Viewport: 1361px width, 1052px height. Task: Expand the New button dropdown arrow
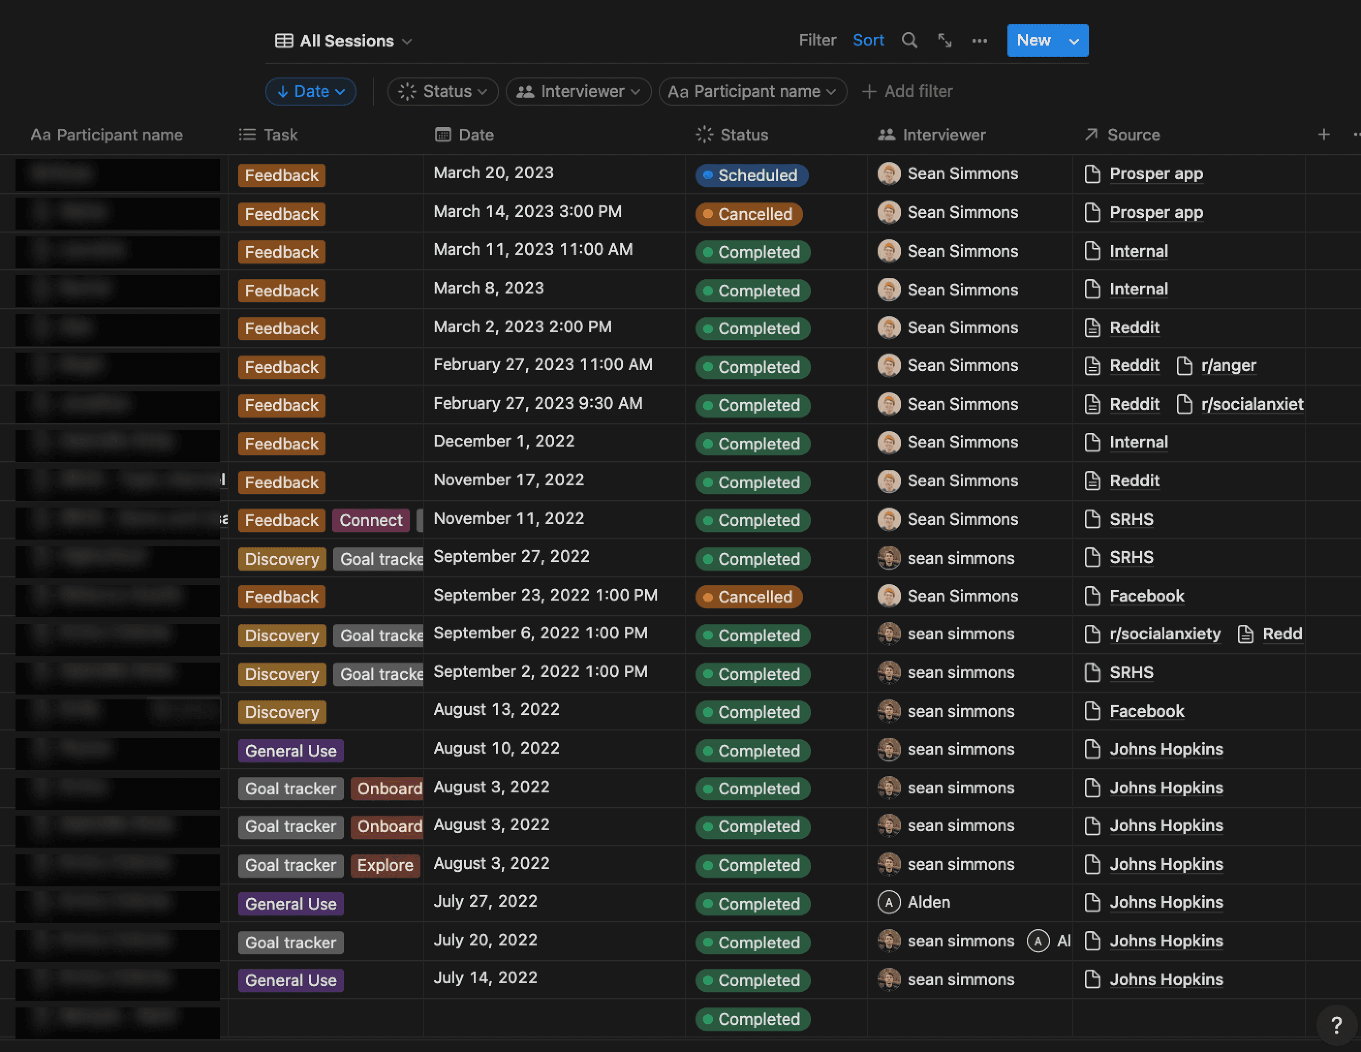pyautogui.click(x=1074, y=41)
